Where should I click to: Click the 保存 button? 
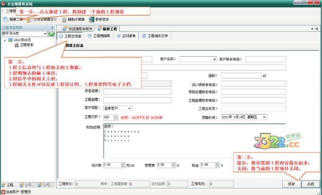291,183
